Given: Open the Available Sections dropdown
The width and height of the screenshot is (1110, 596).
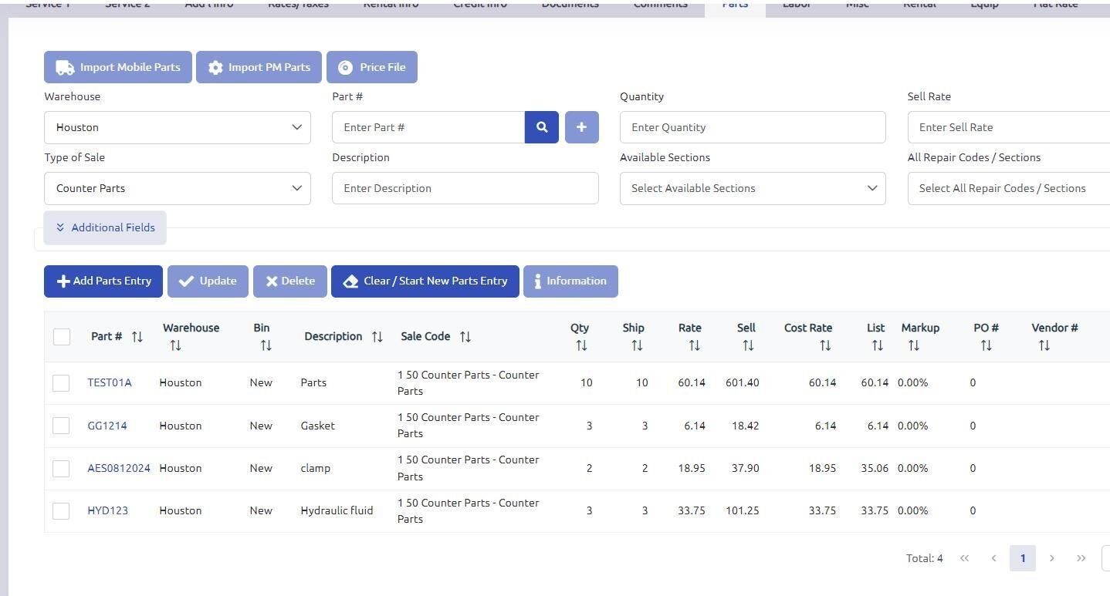Looking at the screenshot, I should point(752,188).
